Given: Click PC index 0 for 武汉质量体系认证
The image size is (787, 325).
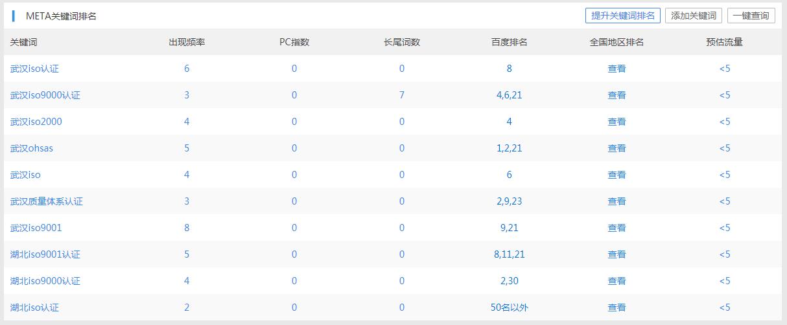Looking at the screenshot, I should (x=294, y=201).
